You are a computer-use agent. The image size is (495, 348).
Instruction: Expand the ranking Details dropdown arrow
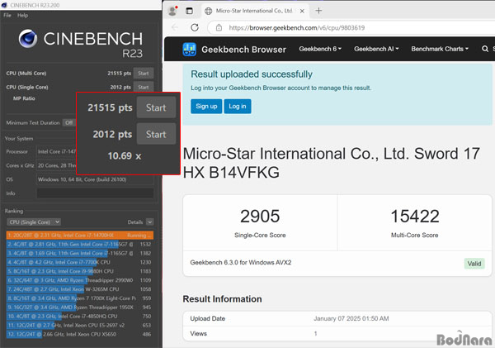(149, 222)
